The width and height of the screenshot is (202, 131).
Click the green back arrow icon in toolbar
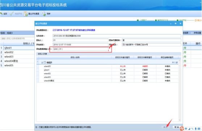click(x=1, y=14)
